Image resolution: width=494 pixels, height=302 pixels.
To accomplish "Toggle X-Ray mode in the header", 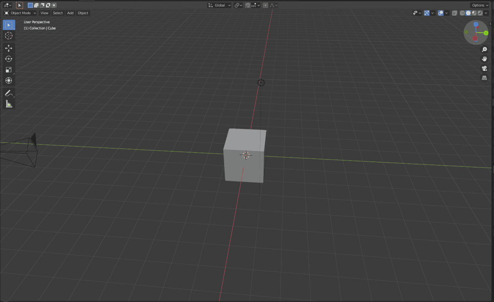I will [454, 13].
